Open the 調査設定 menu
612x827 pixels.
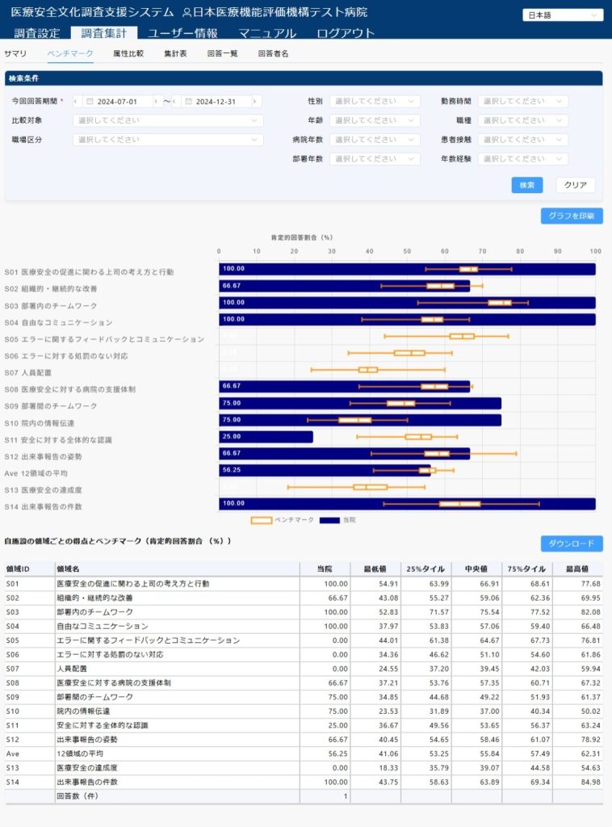click(x=37, y=33)
